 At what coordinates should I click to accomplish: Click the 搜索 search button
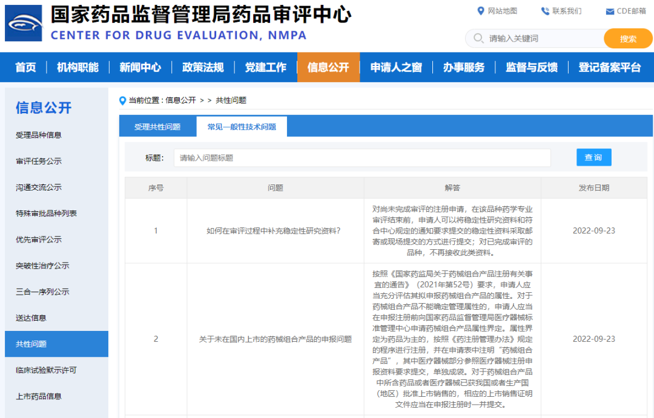(628, 38)
